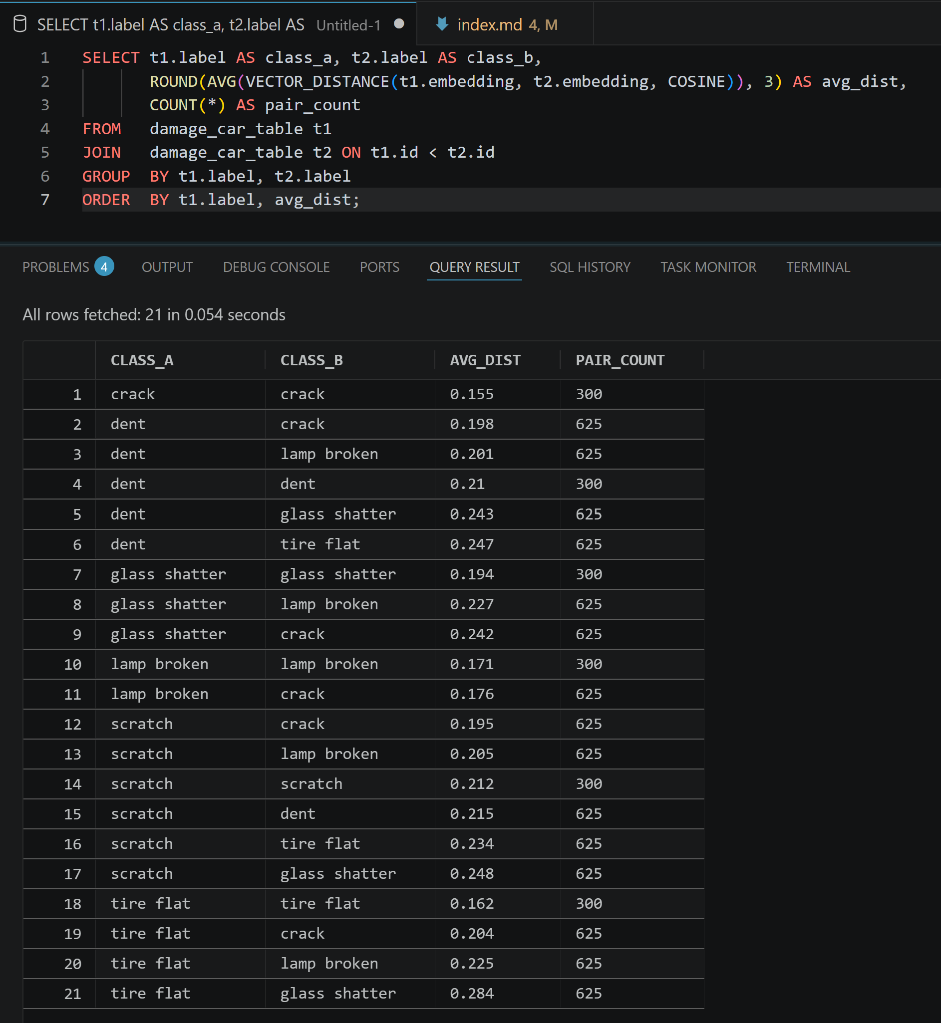Click the 0.21 avg_dist cell
The width and height of the screenshot is (941, 1023).
[467, 484]
